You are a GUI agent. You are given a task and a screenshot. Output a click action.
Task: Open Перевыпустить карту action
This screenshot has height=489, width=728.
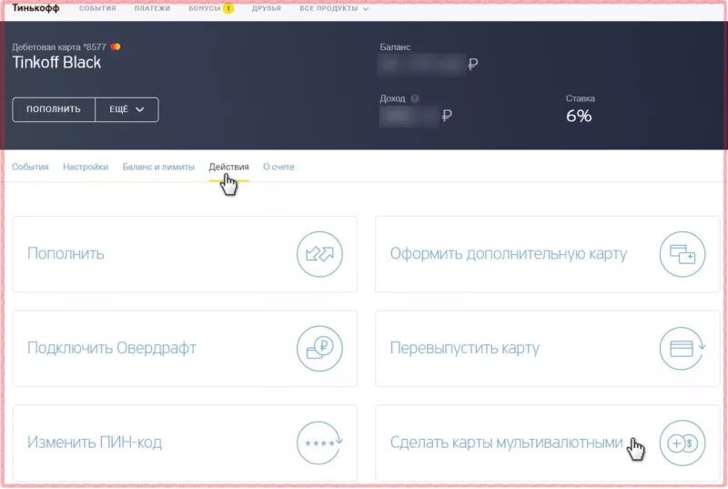pos(548,348)
